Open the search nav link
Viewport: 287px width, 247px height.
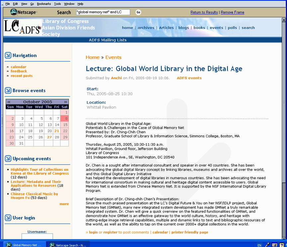pyautogui.click(x=248, y=28)
